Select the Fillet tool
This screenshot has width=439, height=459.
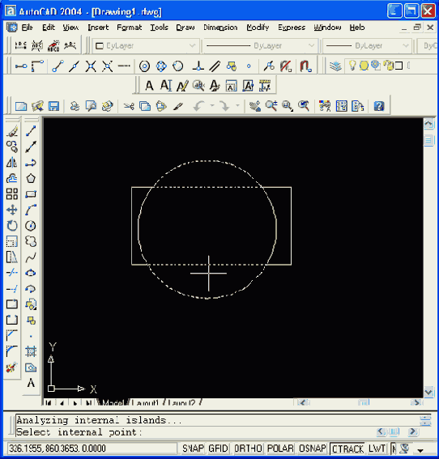click(12, 351)
